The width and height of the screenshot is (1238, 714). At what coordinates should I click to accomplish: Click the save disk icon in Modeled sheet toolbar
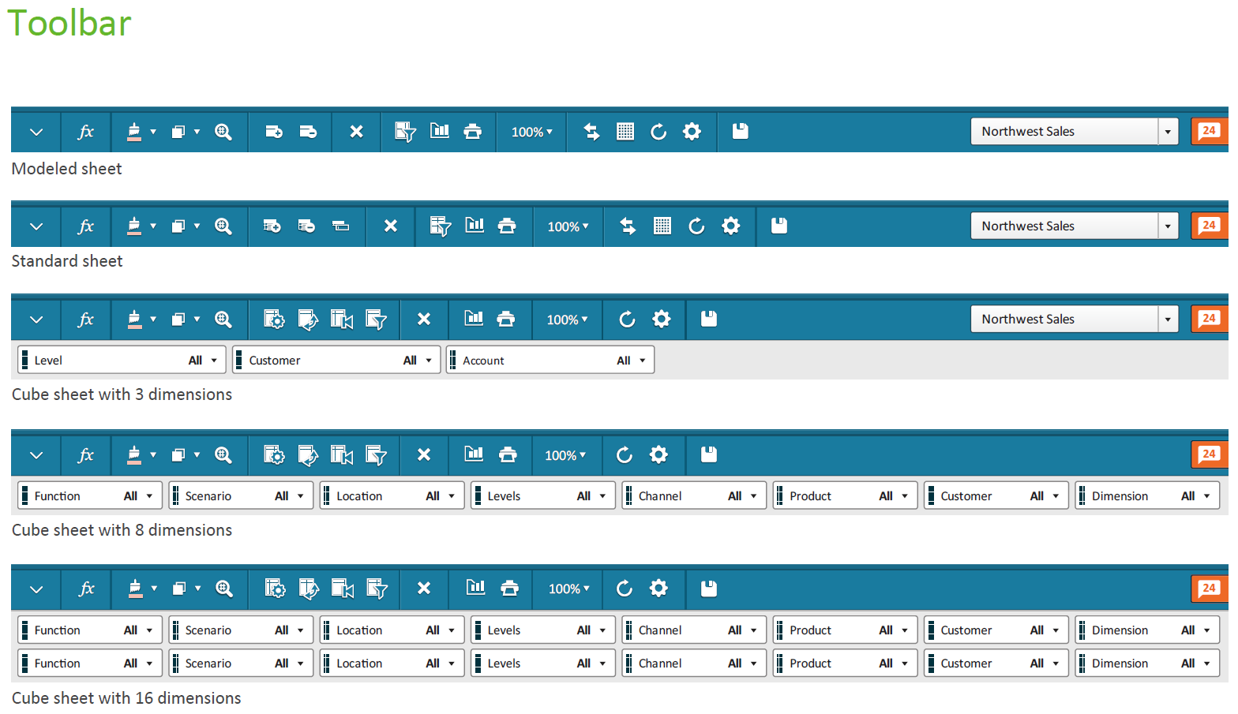(740, 131)
